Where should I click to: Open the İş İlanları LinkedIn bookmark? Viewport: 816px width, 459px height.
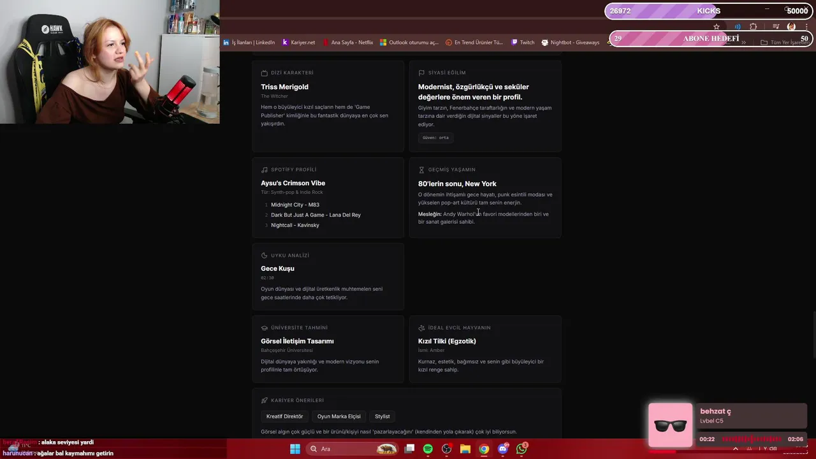[249, 43]
